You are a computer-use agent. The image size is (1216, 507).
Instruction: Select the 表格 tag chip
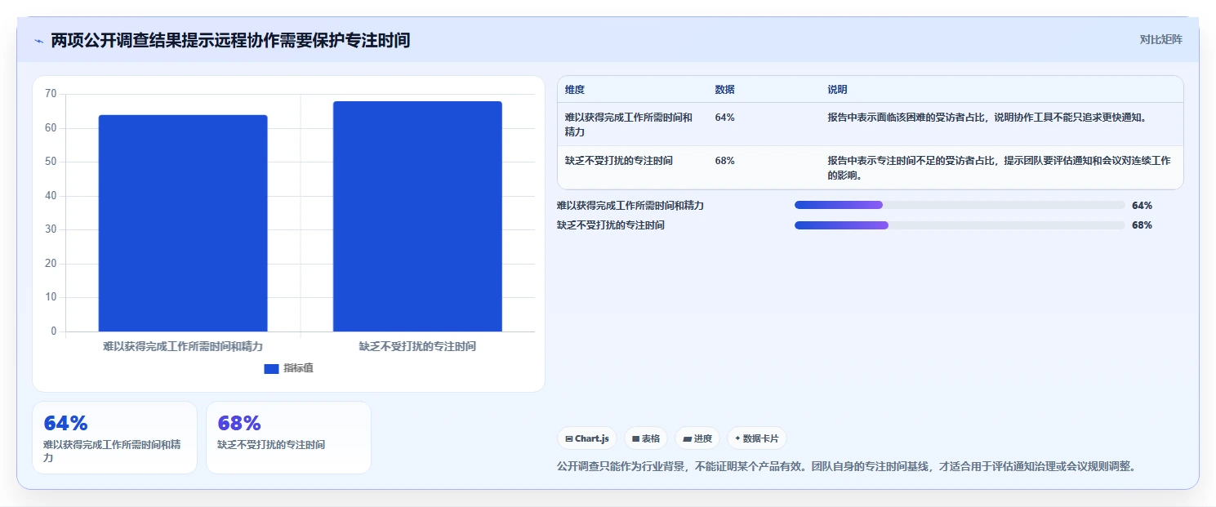[x=646, y=438]
